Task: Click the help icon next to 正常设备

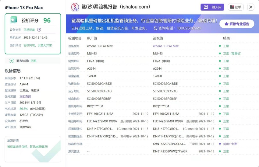Action: pos(39,30)
